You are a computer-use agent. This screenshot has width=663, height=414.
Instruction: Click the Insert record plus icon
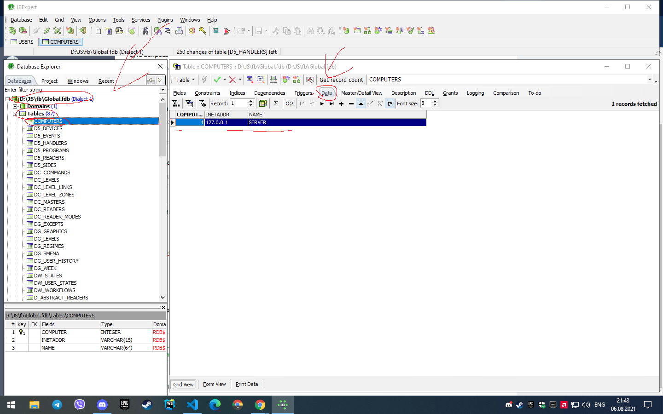click(341, 103)
